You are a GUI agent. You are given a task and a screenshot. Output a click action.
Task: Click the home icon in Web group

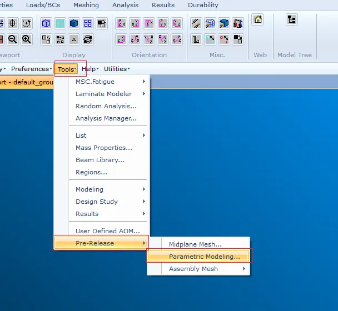click(x=257, y=20)
